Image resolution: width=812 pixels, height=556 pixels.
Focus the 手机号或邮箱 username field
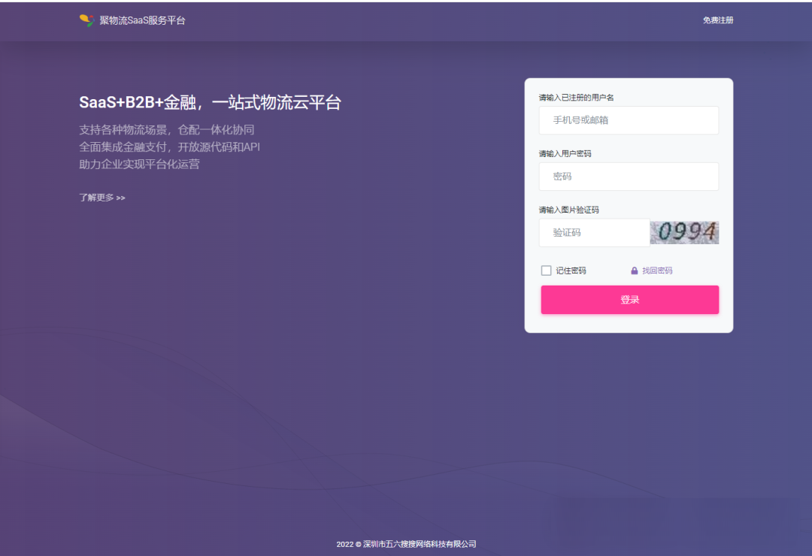tap(629, 120)
